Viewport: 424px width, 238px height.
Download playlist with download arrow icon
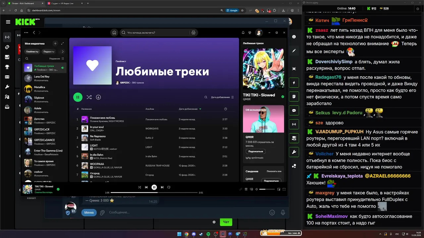coord(98,97)
